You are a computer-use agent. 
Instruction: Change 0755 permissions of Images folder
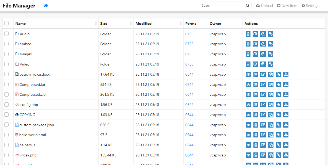point(189,54)
